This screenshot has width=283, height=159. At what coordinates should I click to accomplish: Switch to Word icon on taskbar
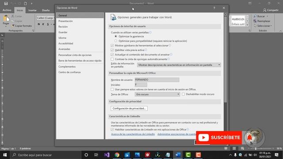pos(178,155)
